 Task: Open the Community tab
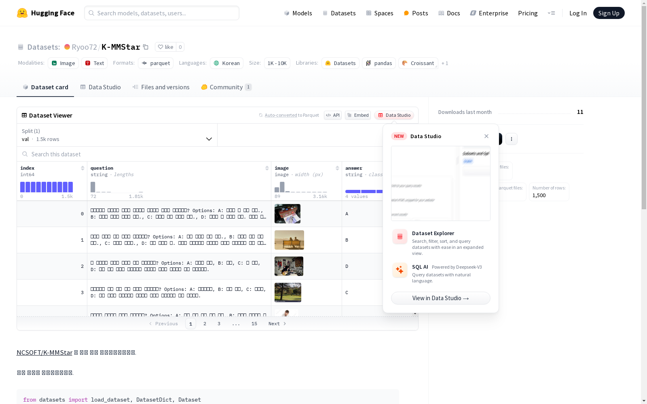226,87
